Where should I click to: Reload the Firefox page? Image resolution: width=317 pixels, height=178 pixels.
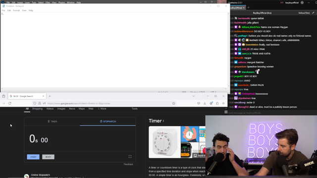[x=10, y=103]
